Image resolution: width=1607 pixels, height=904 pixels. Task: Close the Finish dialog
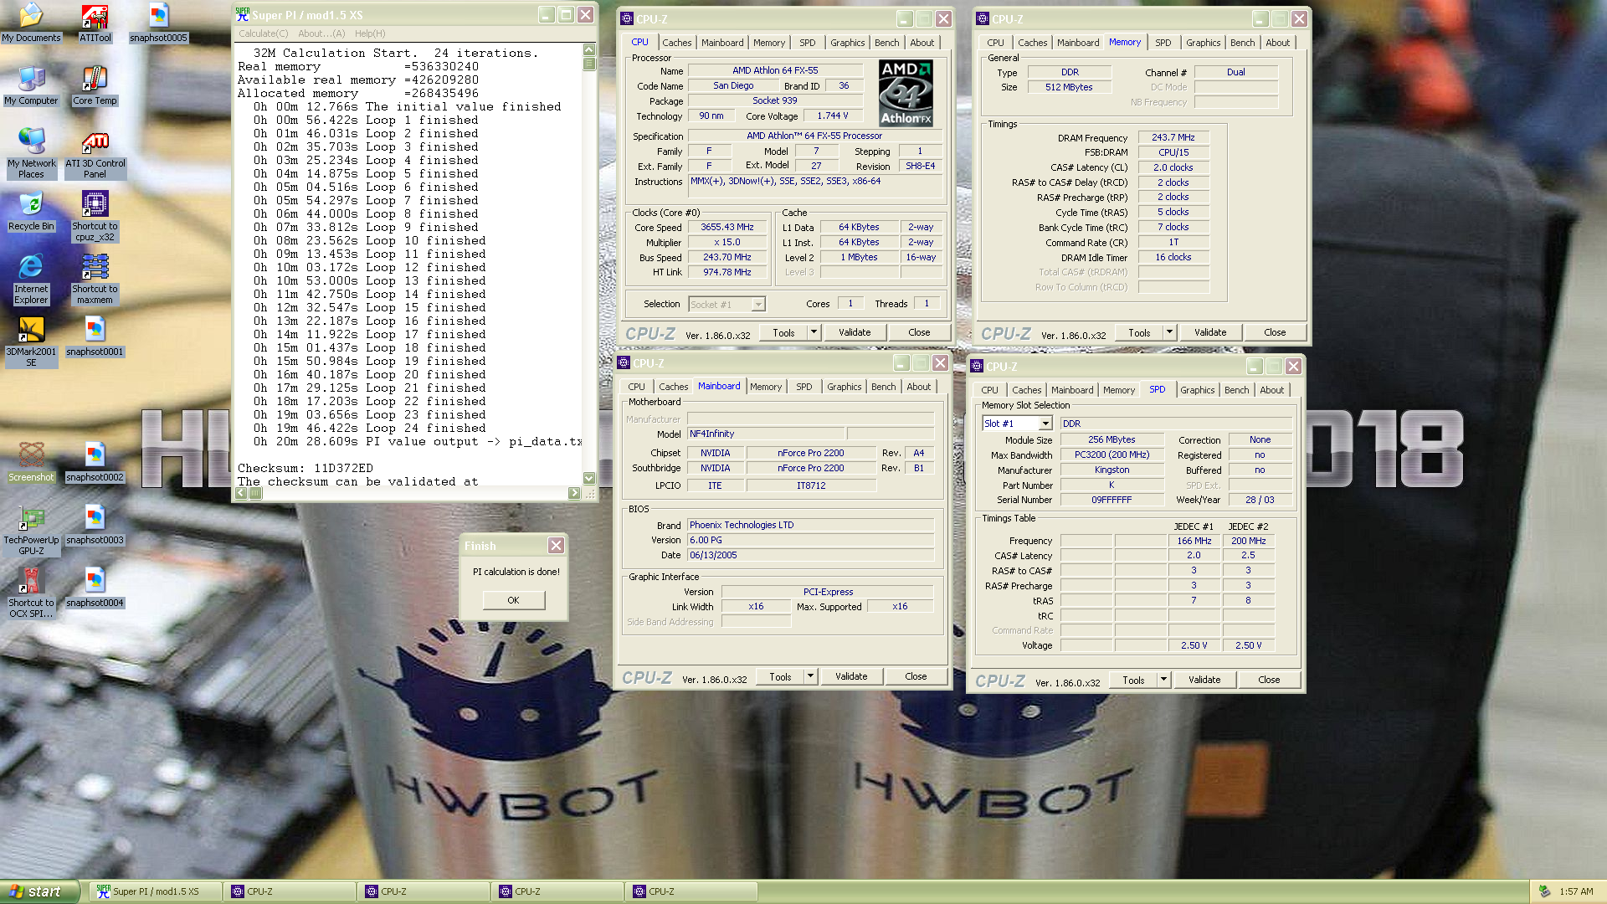click(x=556, y=546)
